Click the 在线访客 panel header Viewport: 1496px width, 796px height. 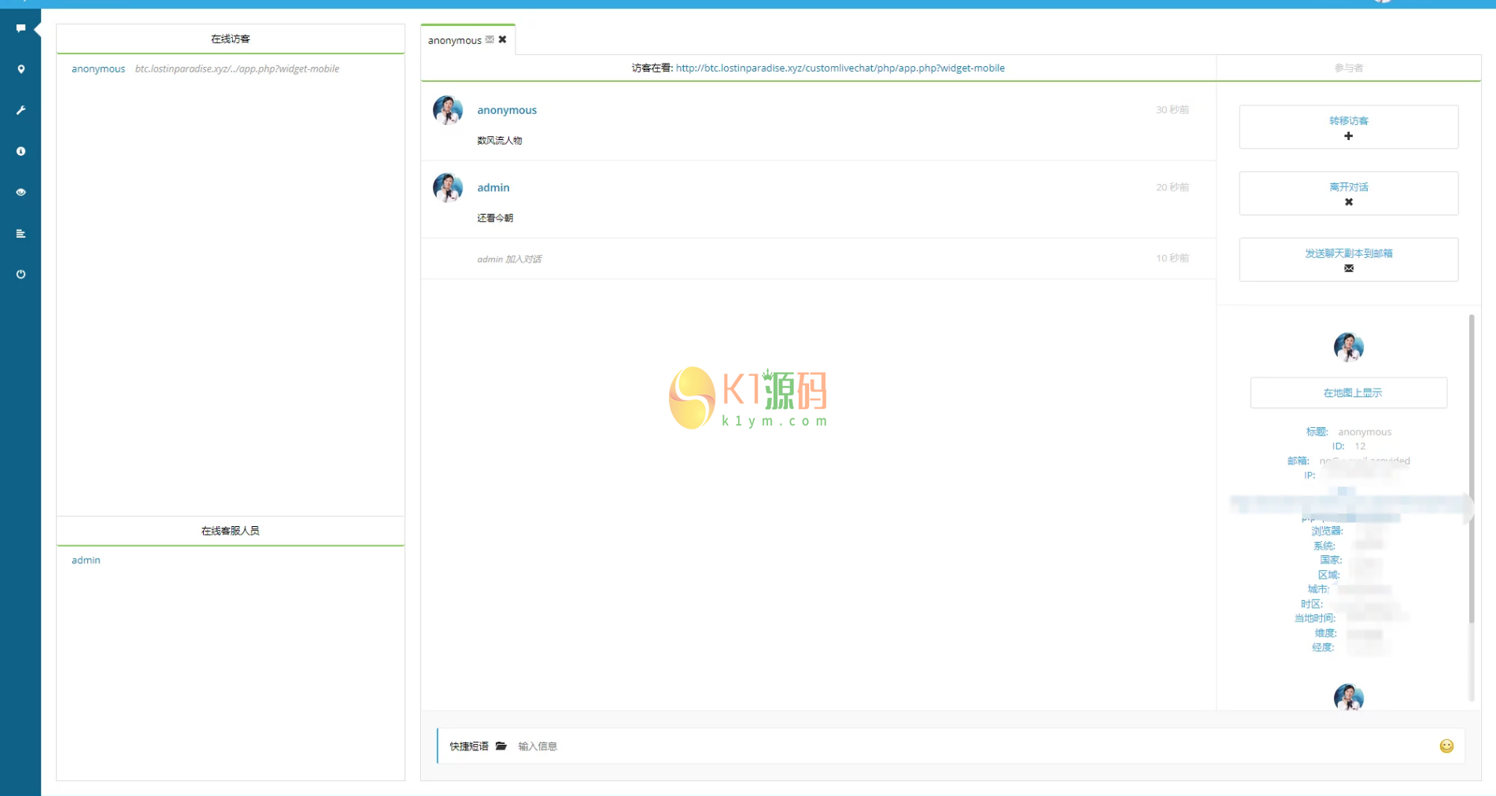231,39
